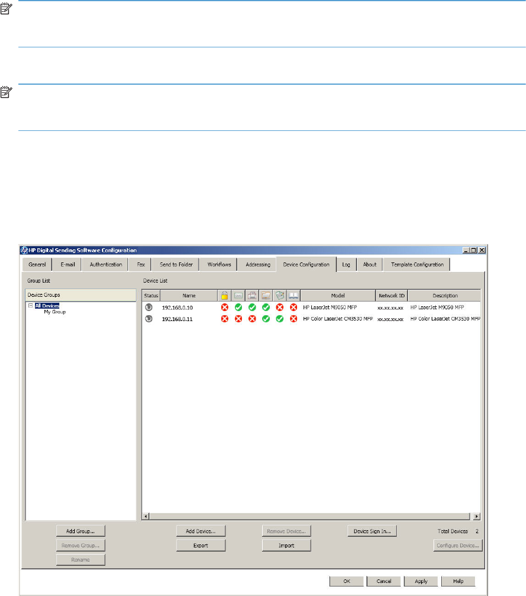The image size is (526, 596).
Task: Click the Device Groups column header
Action: tap(81, 295)
